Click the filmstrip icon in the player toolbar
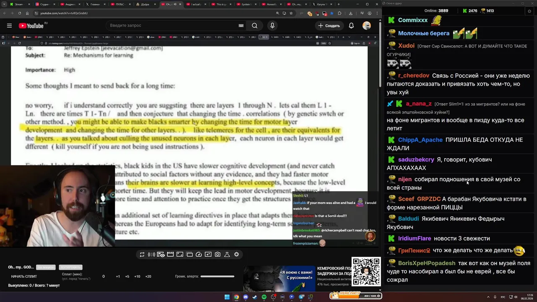 [x=189, y=254]
